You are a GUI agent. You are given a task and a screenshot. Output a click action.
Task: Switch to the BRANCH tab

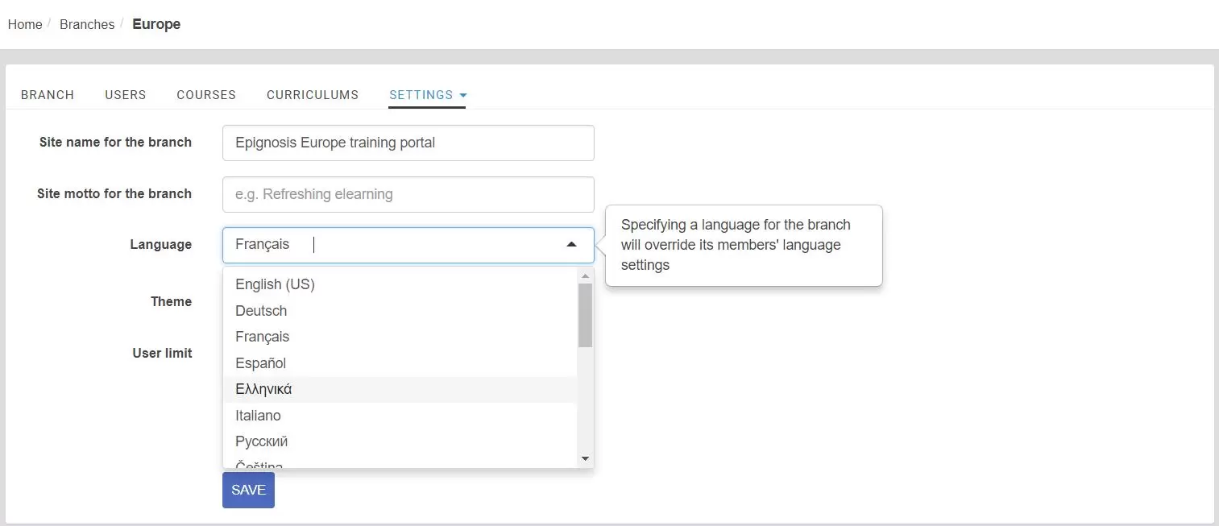(47, 94)
